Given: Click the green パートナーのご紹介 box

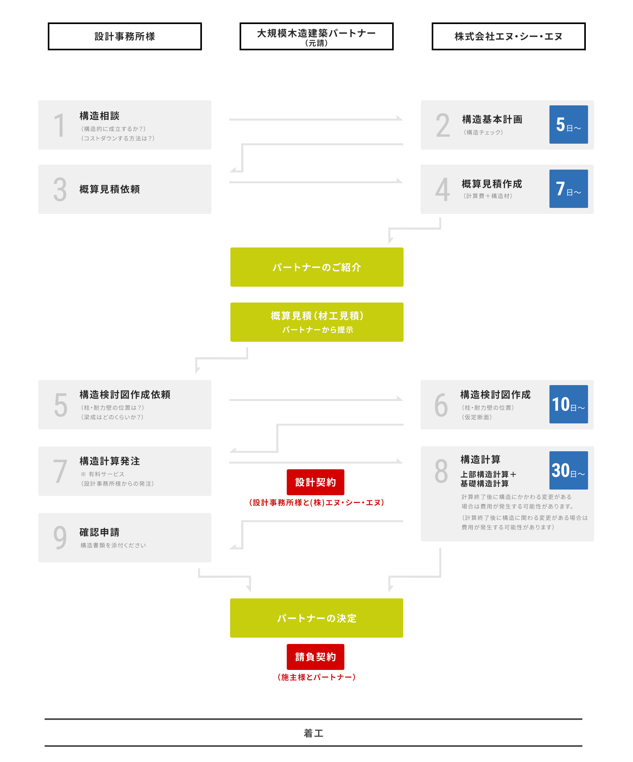Looking at the screenshot, I should coord(316,267).
